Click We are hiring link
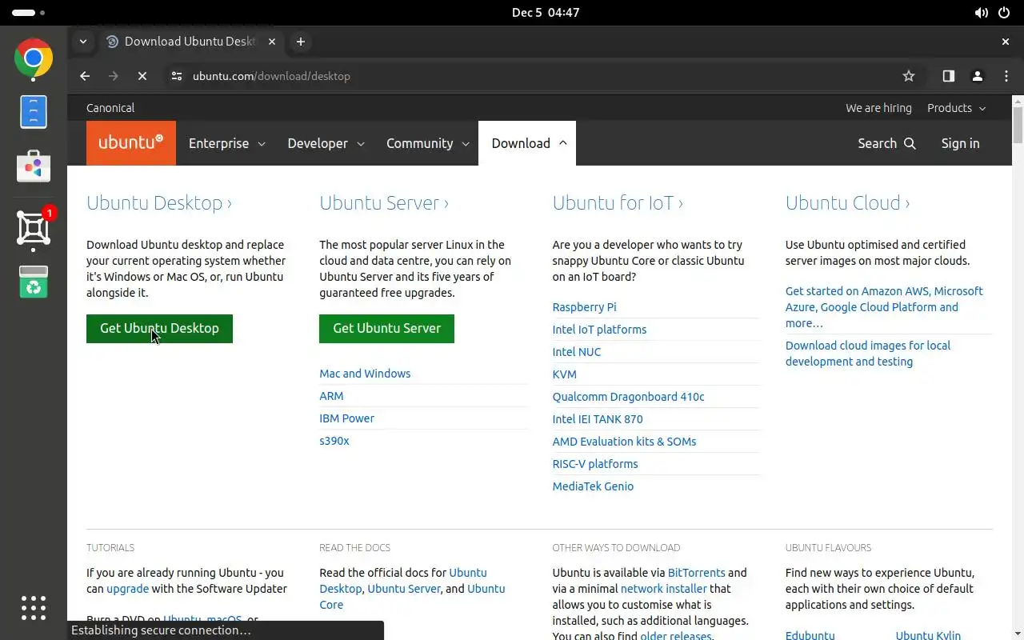 (878, 108)
